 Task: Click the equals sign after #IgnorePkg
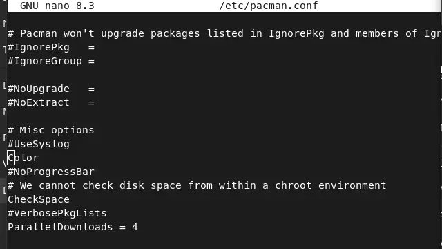click(91, 48)
